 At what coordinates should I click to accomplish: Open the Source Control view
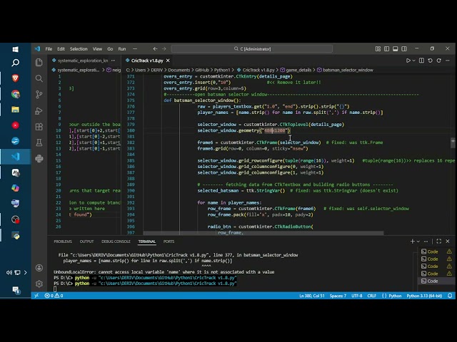pos(39,94)
